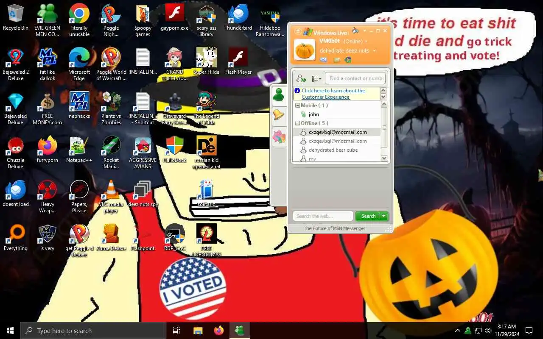Open the Super Hilda desktop icon
The image size is (543, 339).
[207, 61]
